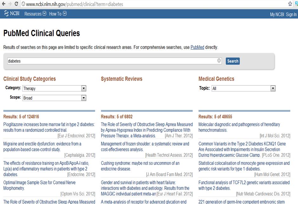Open Statistical colocalisation monocyte gene article
This screenshot has height=204, width=298.
pos(244,166)
